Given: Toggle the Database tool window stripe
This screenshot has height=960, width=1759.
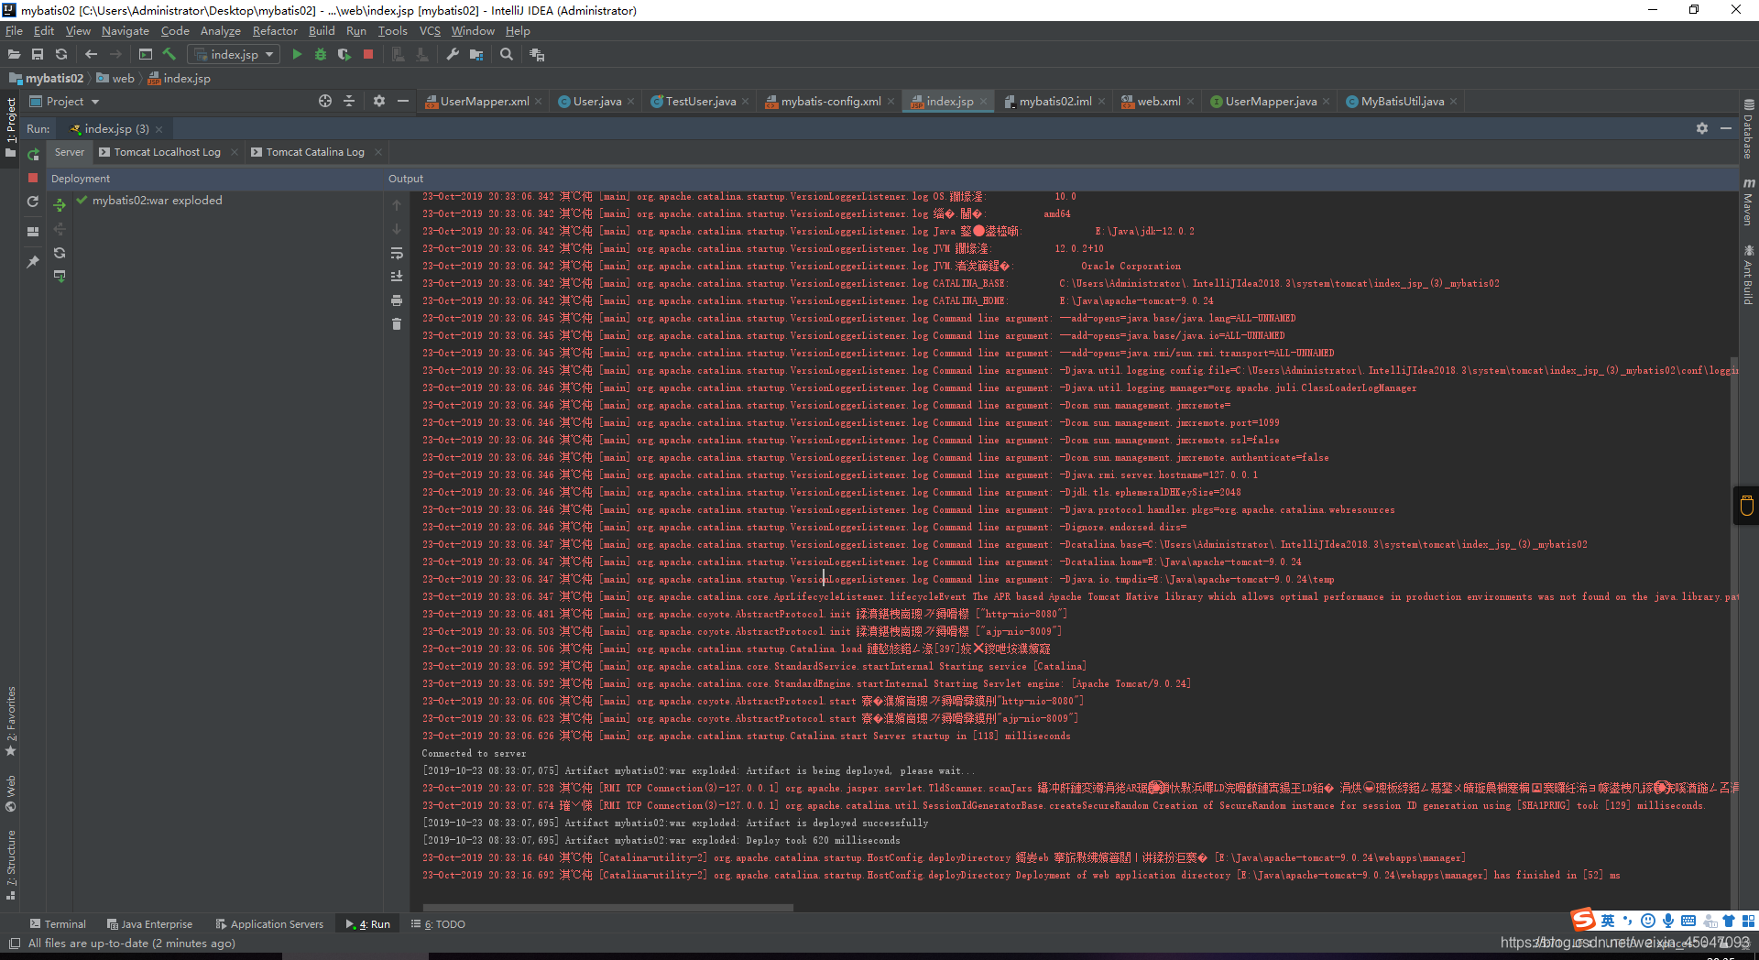Looking at the screenshot, I should pos(1749,129).
